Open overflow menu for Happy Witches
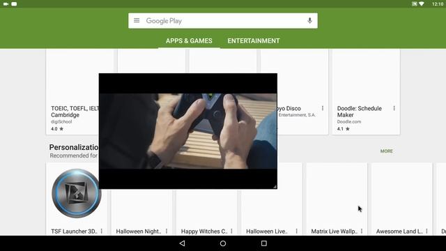 click(x=231, y=231)
